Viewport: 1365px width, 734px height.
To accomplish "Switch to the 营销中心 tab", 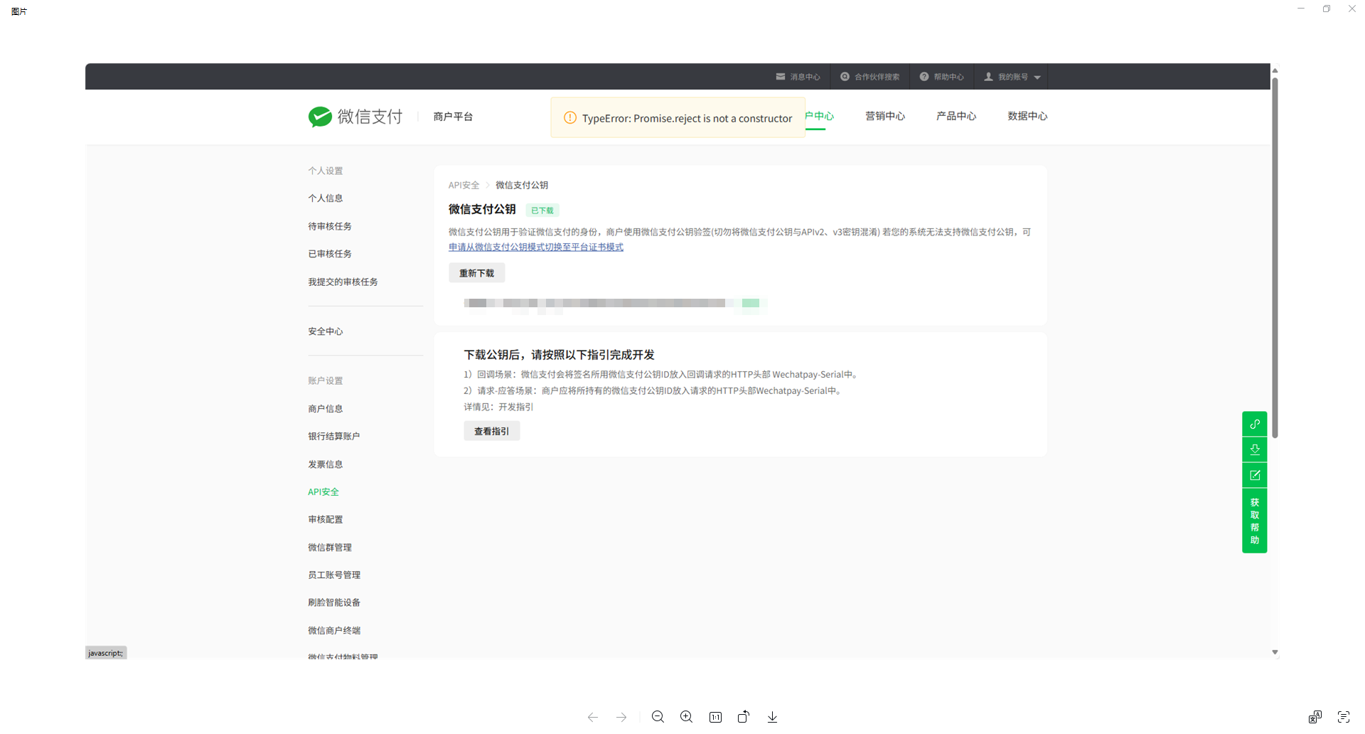I will click(x=885, y=116).
